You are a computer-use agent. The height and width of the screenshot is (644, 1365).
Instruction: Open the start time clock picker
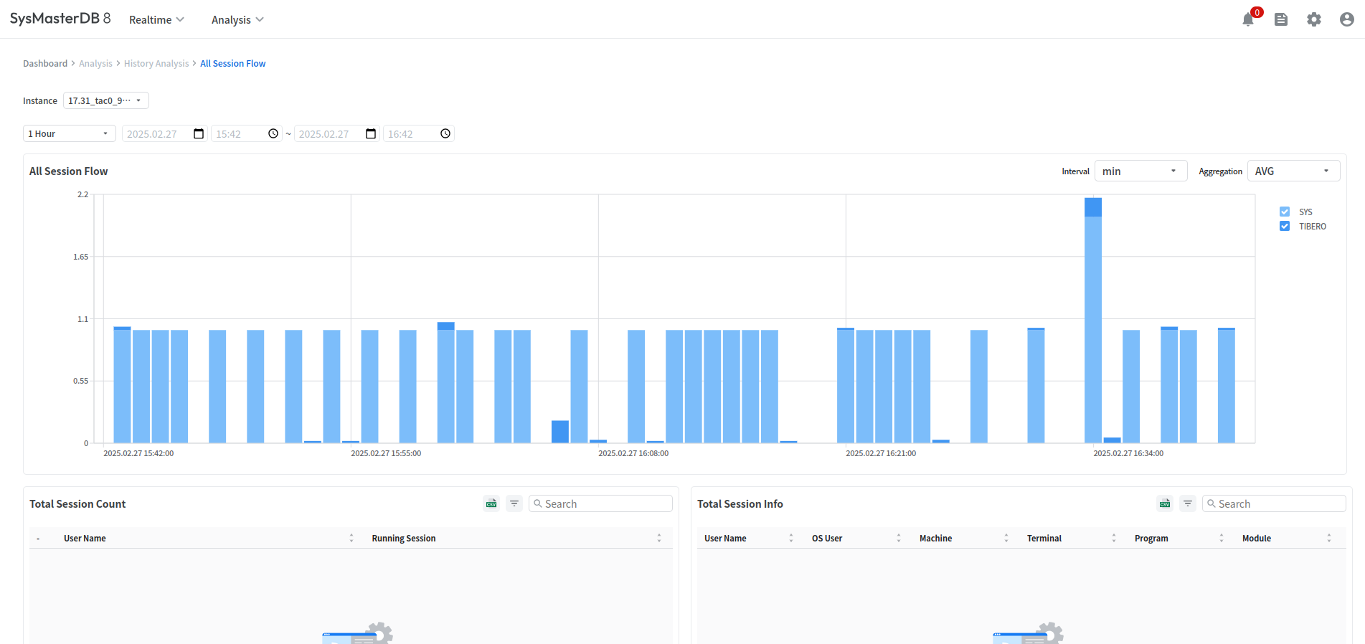(x=273, y=133)
